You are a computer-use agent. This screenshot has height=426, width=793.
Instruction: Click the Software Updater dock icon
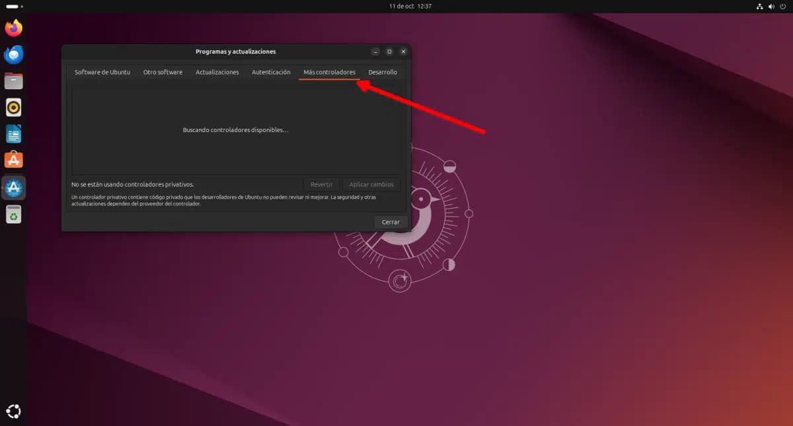[14, 188]
